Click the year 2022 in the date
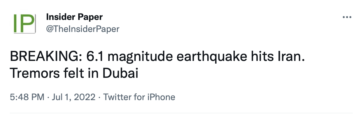Image resolution: width=362 pixels, height=120 pixels. click(85, 97)
